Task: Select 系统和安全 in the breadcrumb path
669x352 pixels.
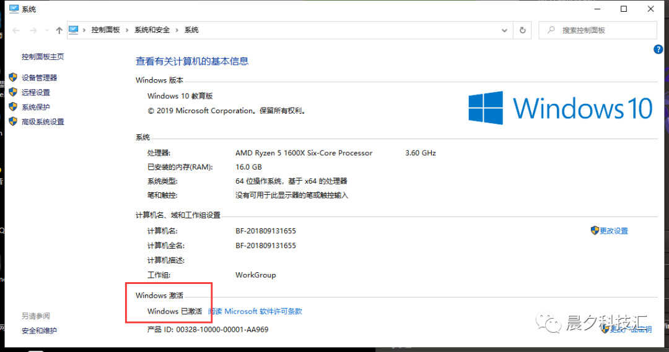Action: pyautogui.click(x=152, y=30)
